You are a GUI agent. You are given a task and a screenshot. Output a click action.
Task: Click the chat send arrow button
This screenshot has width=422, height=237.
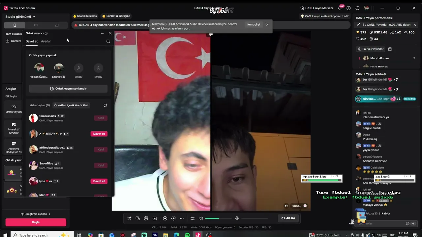coord(413,224)
